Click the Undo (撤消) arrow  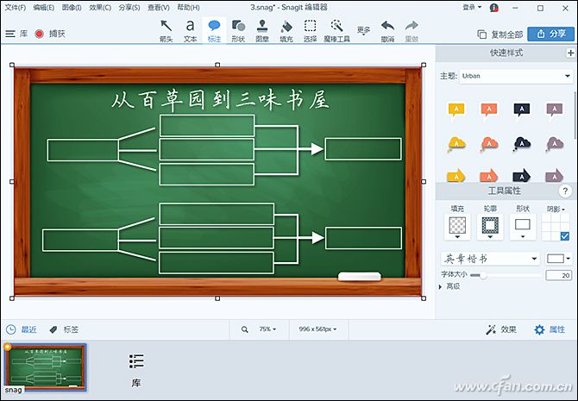tap(387, 31)
